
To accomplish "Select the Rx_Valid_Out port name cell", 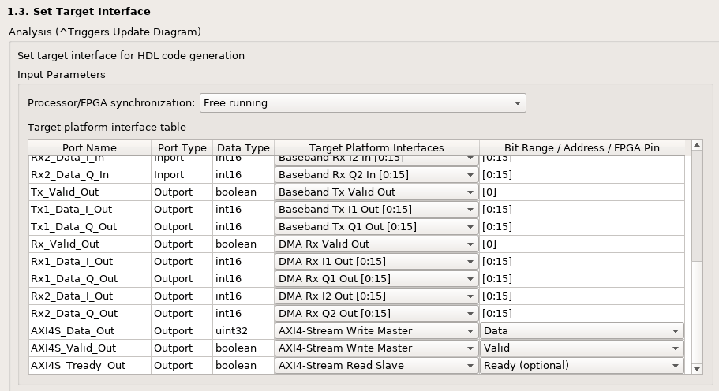I will (x=89, y=244).
